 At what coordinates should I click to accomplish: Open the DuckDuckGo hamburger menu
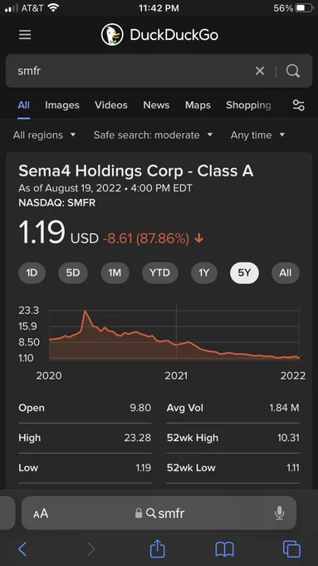[x=25, y=35]
